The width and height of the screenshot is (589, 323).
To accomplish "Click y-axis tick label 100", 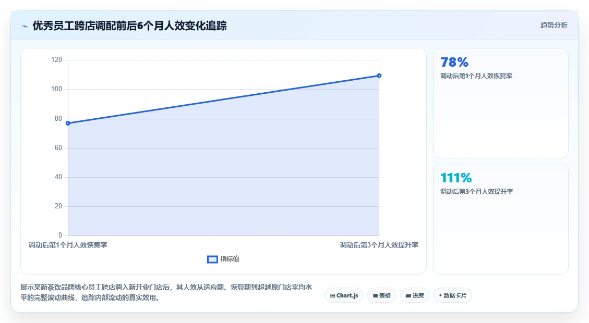I will pos(56,89).
